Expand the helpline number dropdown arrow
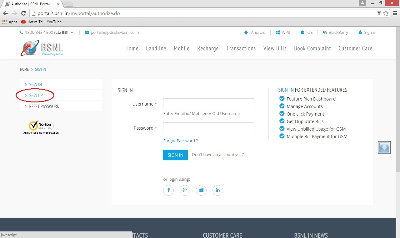 coord(72,32)
